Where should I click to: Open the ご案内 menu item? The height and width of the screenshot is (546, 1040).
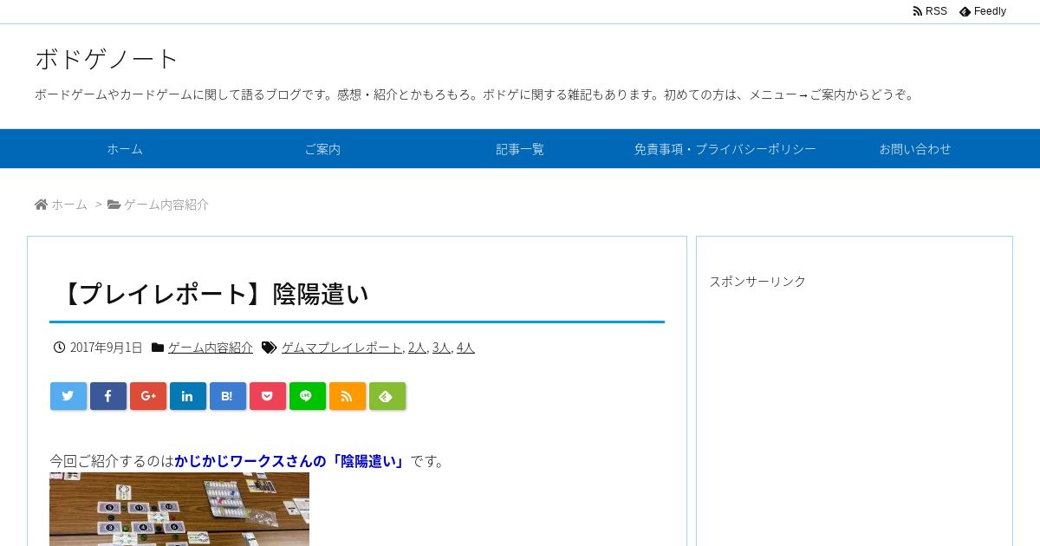click(x=322, y=149)
